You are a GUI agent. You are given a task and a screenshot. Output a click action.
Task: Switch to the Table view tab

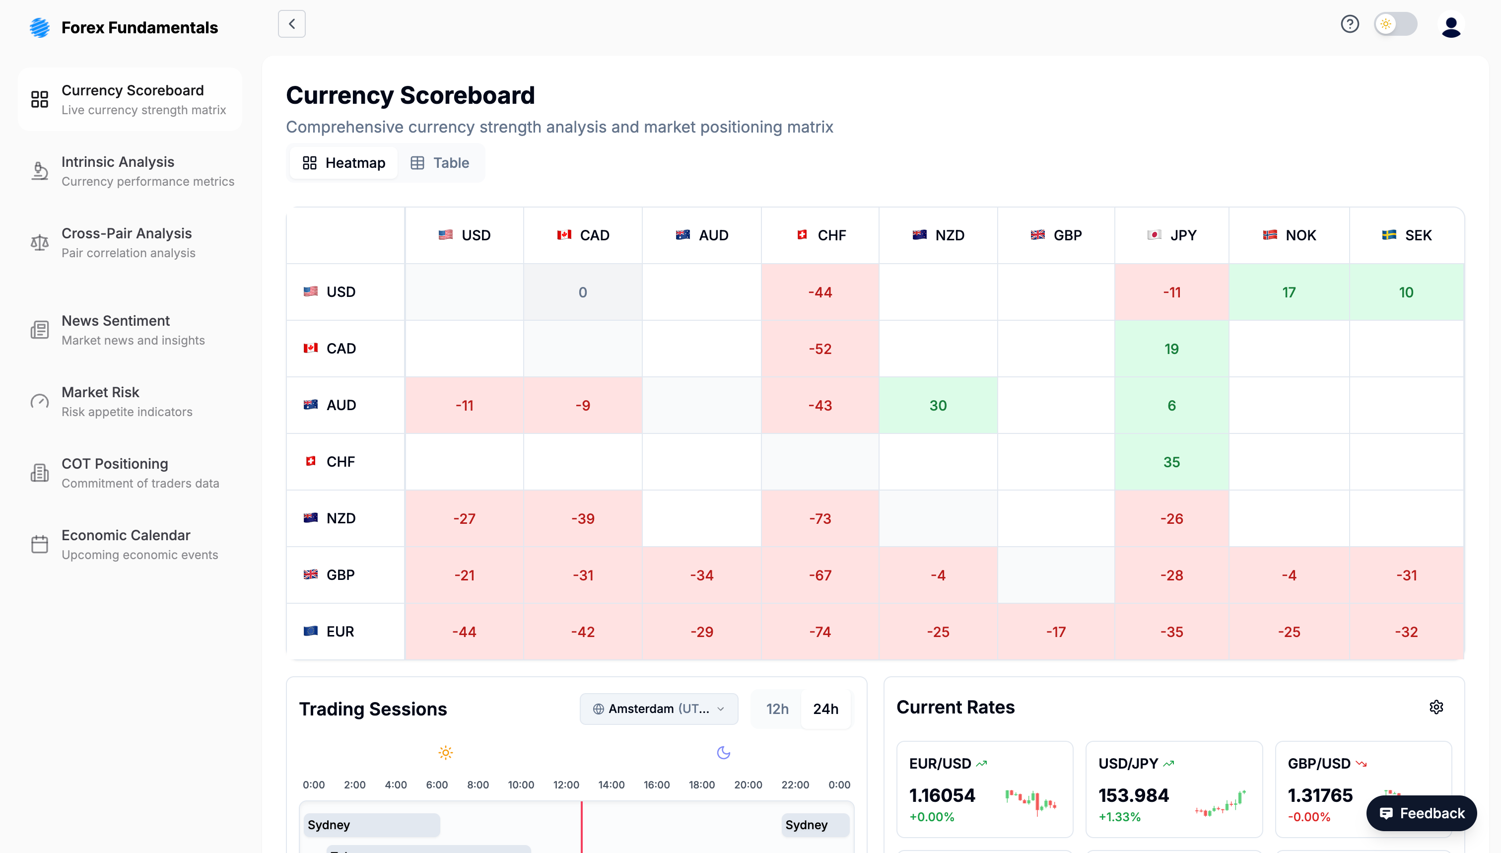[440, 163]
